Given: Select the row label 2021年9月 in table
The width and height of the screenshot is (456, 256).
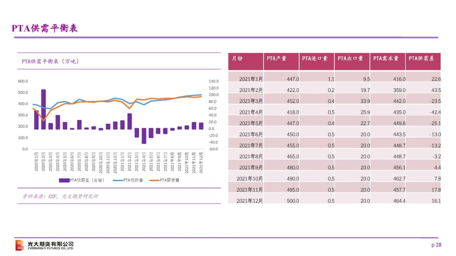Looking at the screenshot, I should pos(251,167).
